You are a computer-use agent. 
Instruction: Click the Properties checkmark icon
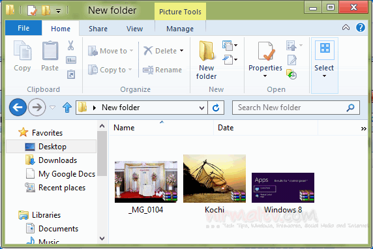266,51
